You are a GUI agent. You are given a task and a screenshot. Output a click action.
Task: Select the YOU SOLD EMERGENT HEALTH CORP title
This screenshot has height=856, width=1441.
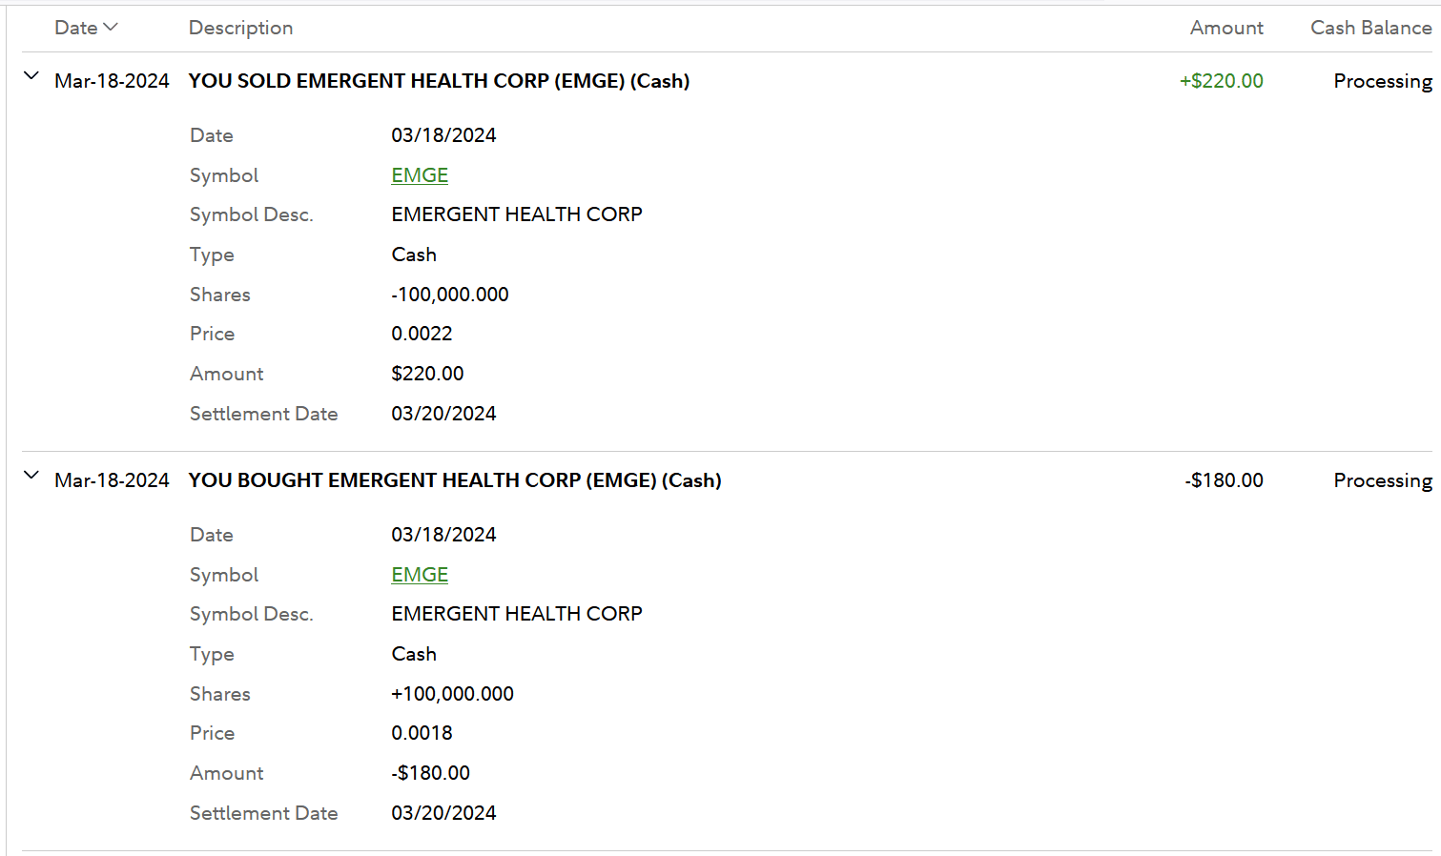(439, 81)
